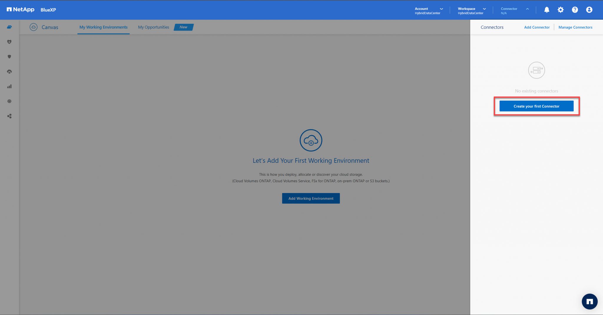Open the help question-mark icon
603x315 pixels.
coord(575,10)
